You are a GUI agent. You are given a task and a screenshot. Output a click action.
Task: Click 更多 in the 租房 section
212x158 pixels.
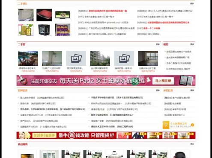click(192, 44)
